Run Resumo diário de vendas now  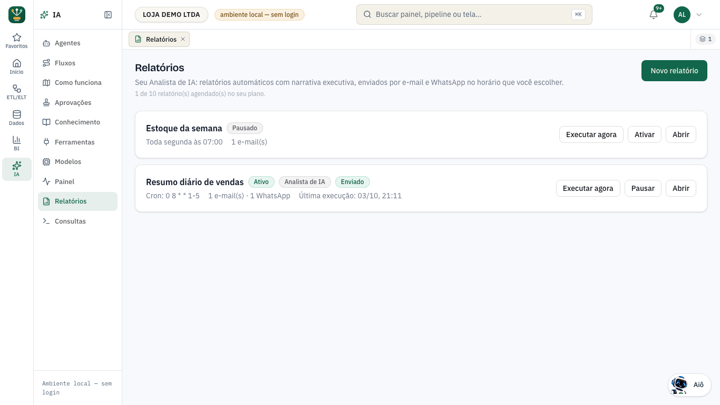[588, 188]
